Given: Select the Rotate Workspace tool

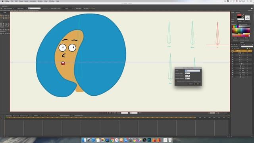Looking at the screenshot, I should pyautogui.click(x=6, y=33).
